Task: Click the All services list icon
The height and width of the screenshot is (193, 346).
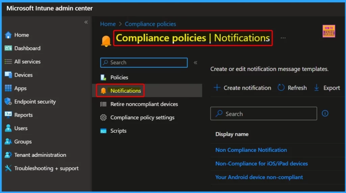Action: coord(8,62)
